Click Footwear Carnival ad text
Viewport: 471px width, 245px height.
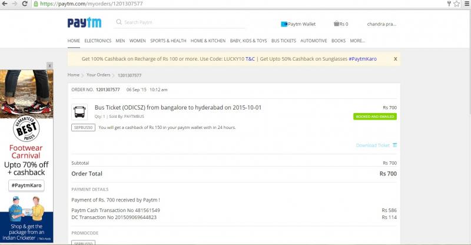point(26,151)
